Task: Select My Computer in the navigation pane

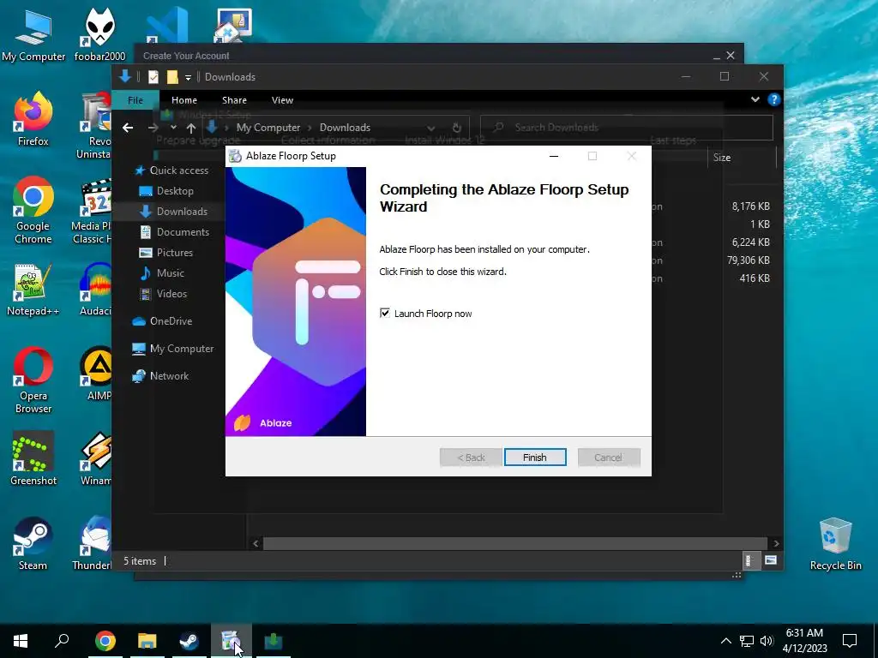Action: coord(173,349)
